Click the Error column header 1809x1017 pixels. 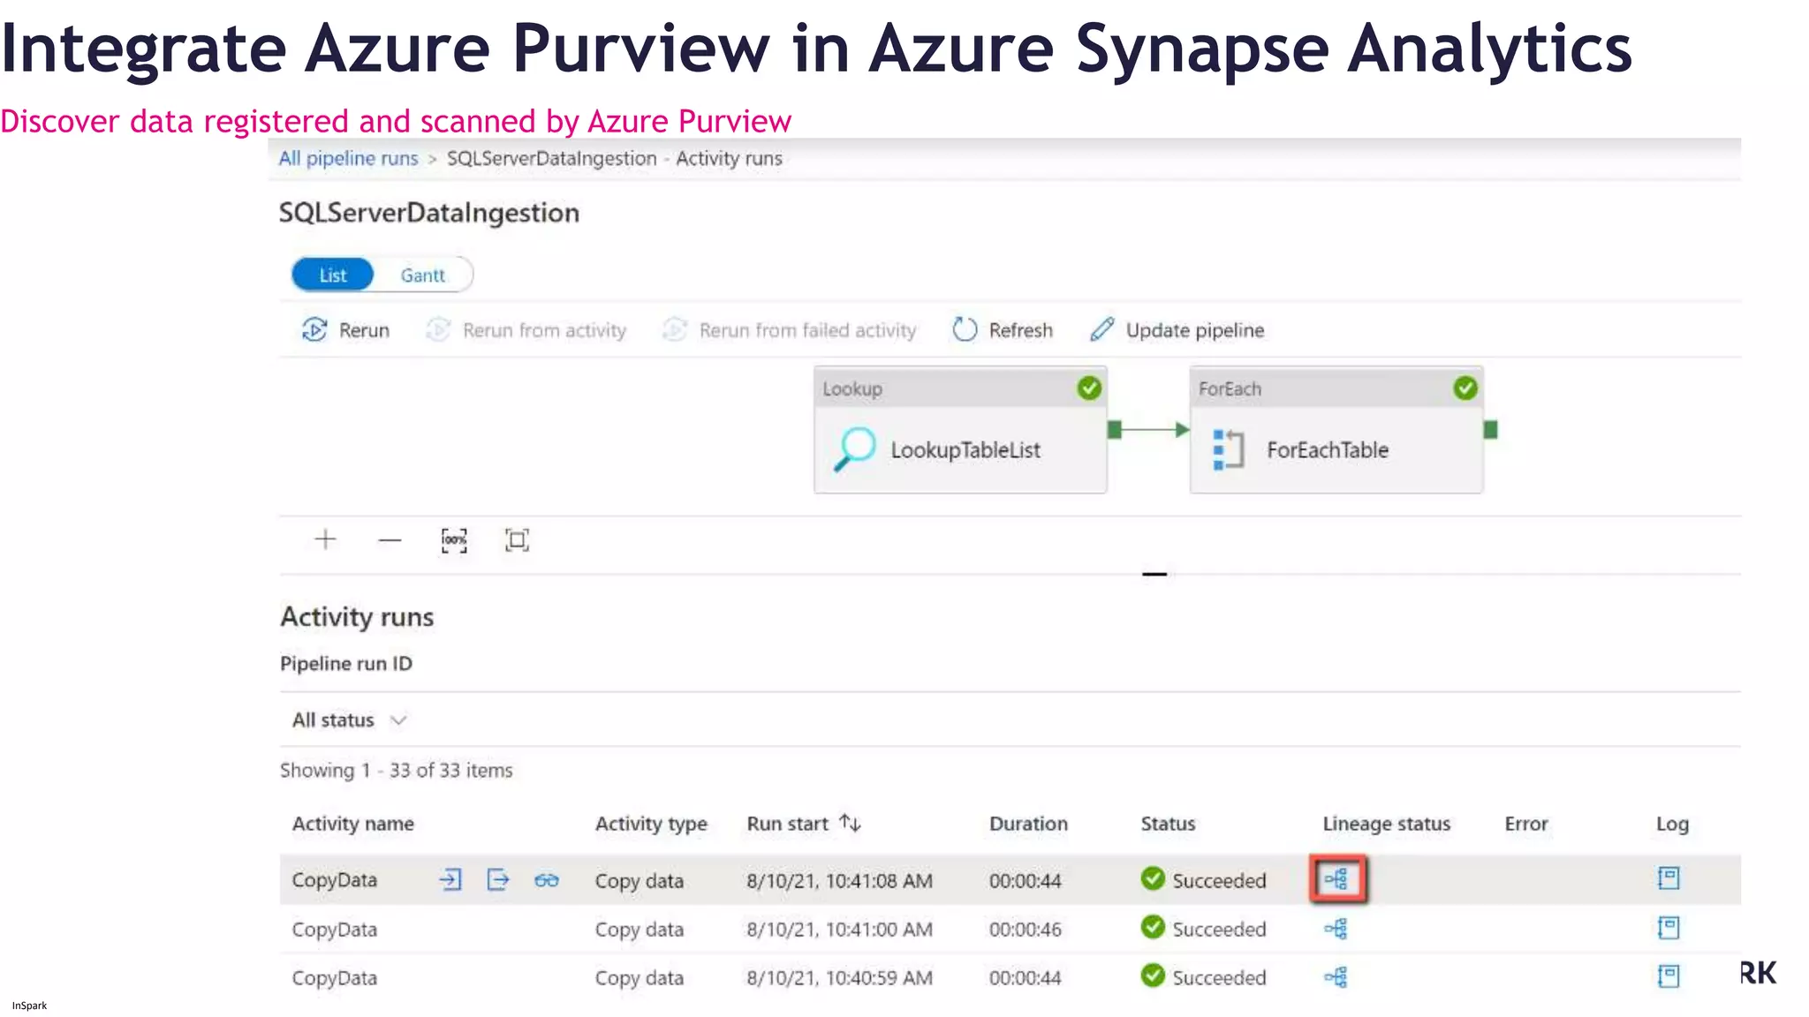(x=1526, y=824)
